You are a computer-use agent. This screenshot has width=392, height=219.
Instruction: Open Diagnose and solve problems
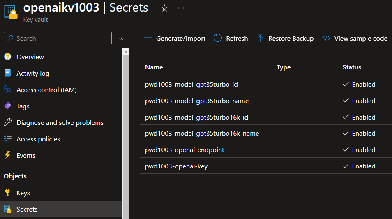pos(60,123)
